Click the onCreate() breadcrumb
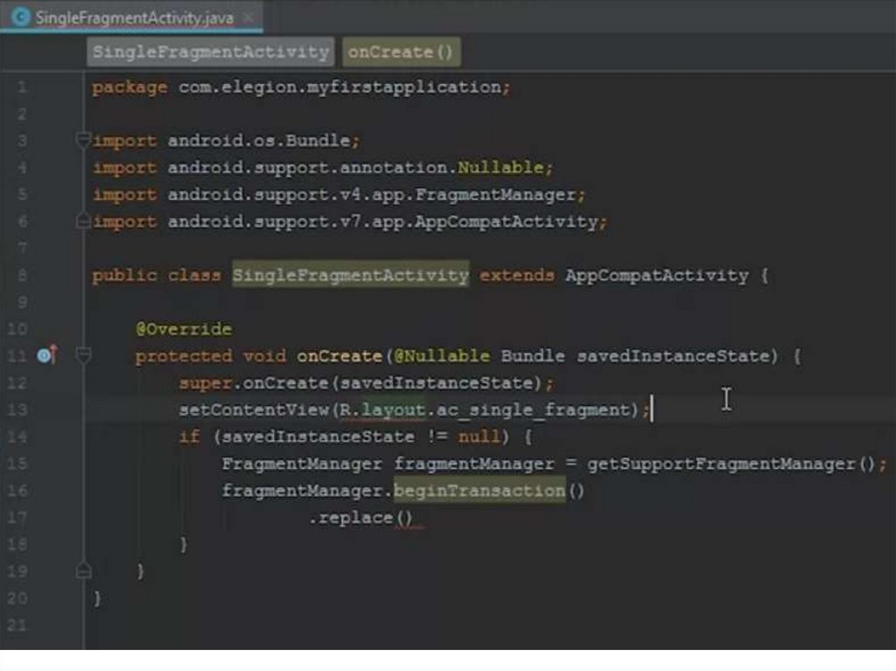Viewport: 896px width, 671px height. tap(401, 52)
